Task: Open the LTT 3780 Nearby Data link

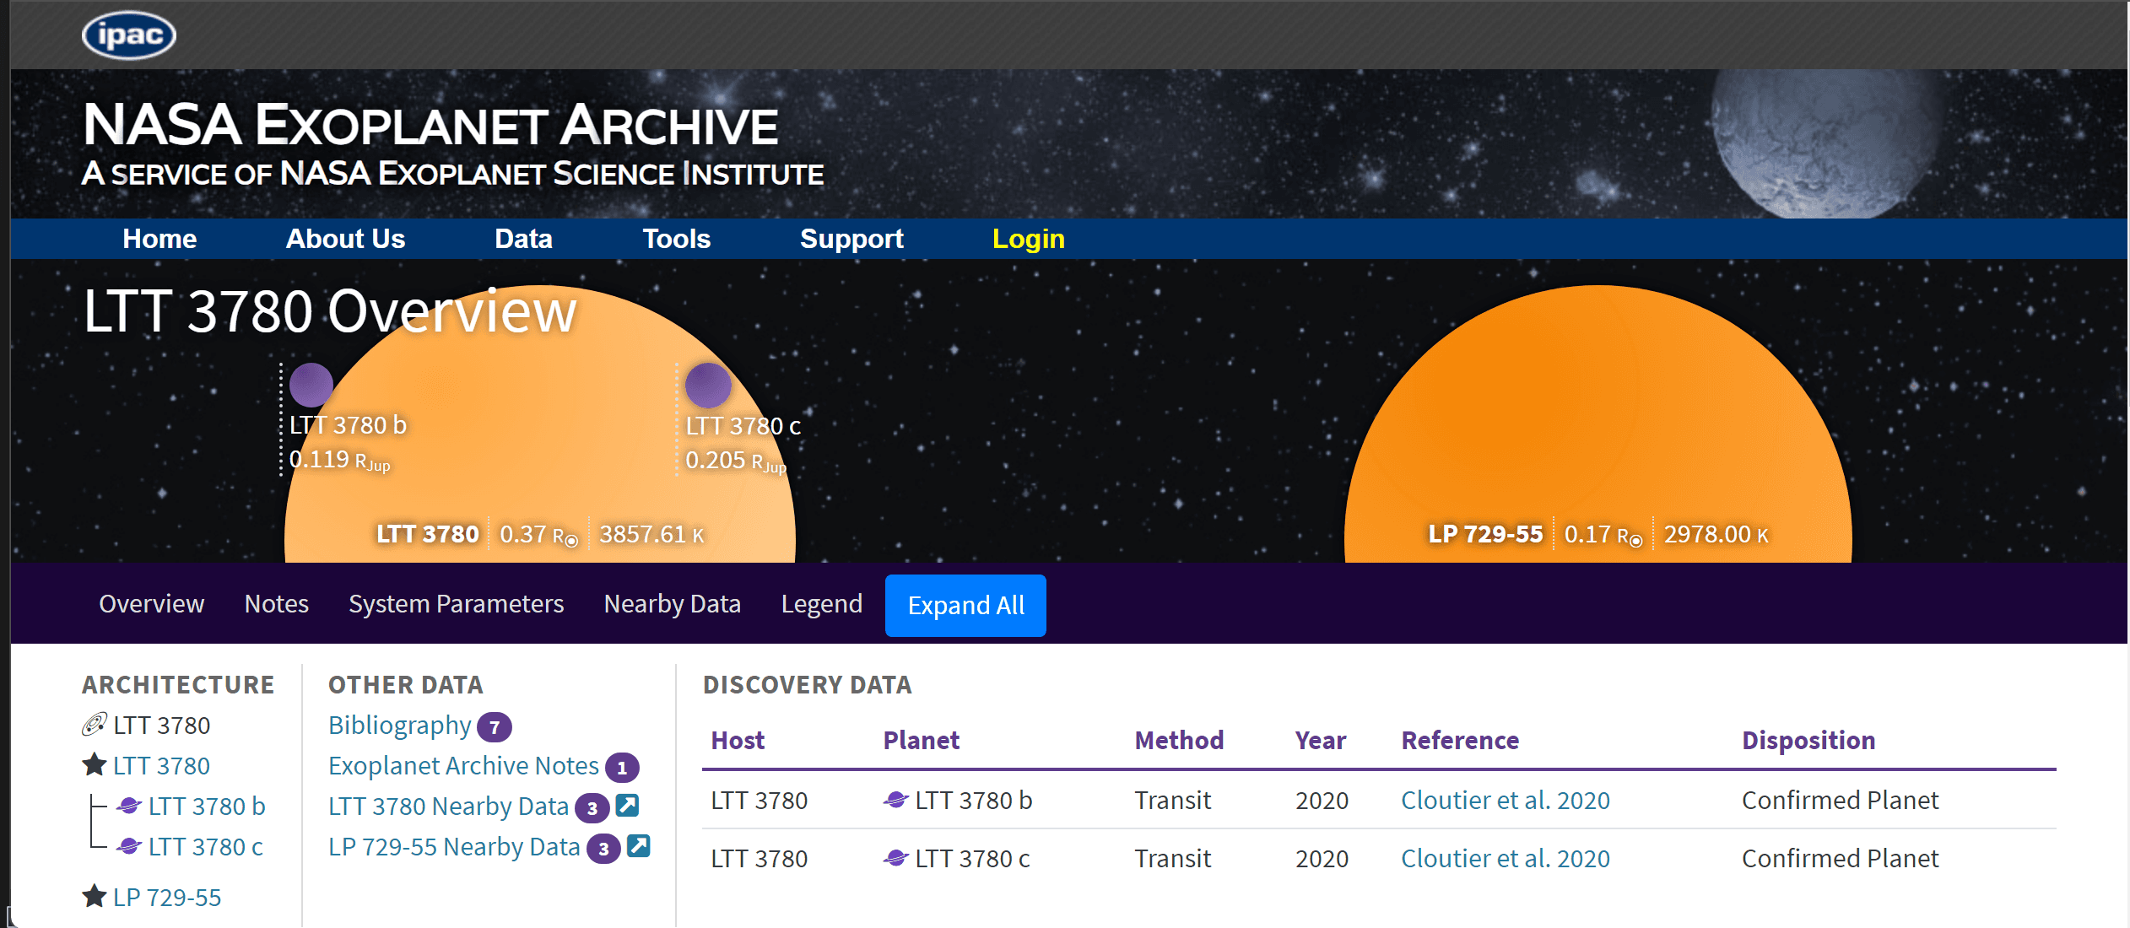Action: click(449, 807)
